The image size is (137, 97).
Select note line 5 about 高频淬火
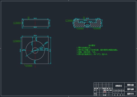[92, 54]
